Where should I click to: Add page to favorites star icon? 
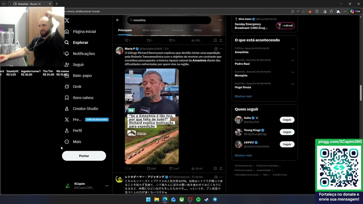[303, 11]
